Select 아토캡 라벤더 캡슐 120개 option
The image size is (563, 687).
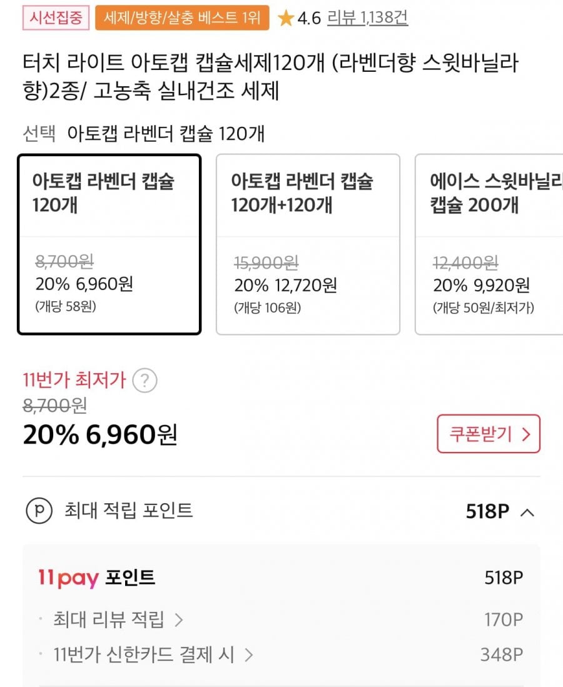click(x=109, y=244)
